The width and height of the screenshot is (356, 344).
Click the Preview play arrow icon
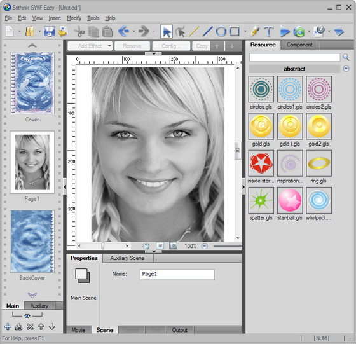pos(285,31)
